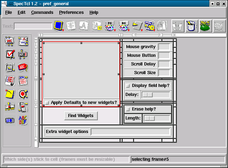The image size is (228, 168).
Task: Choose the scale widget palette icon
Action: coord(10,107)
